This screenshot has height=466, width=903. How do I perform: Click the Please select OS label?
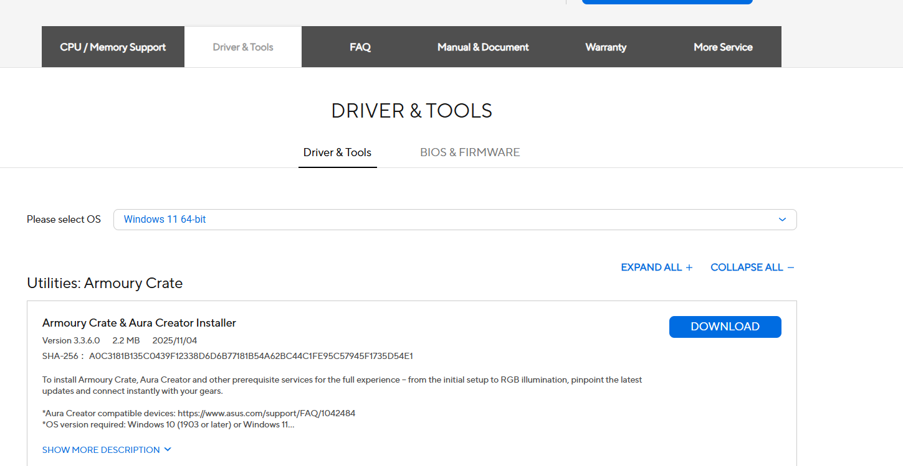pos(64,220)
